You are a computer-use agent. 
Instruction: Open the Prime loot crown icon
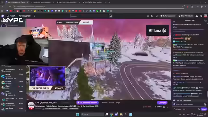pos(148,16)
